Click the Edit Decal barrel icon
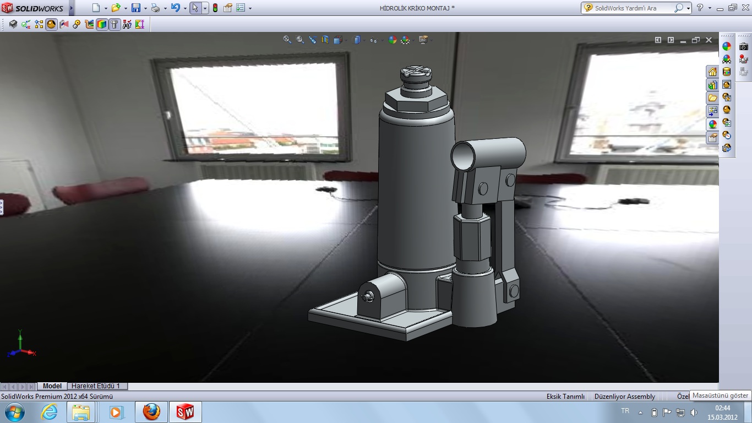752x423 pixels. tap(727, 72)
